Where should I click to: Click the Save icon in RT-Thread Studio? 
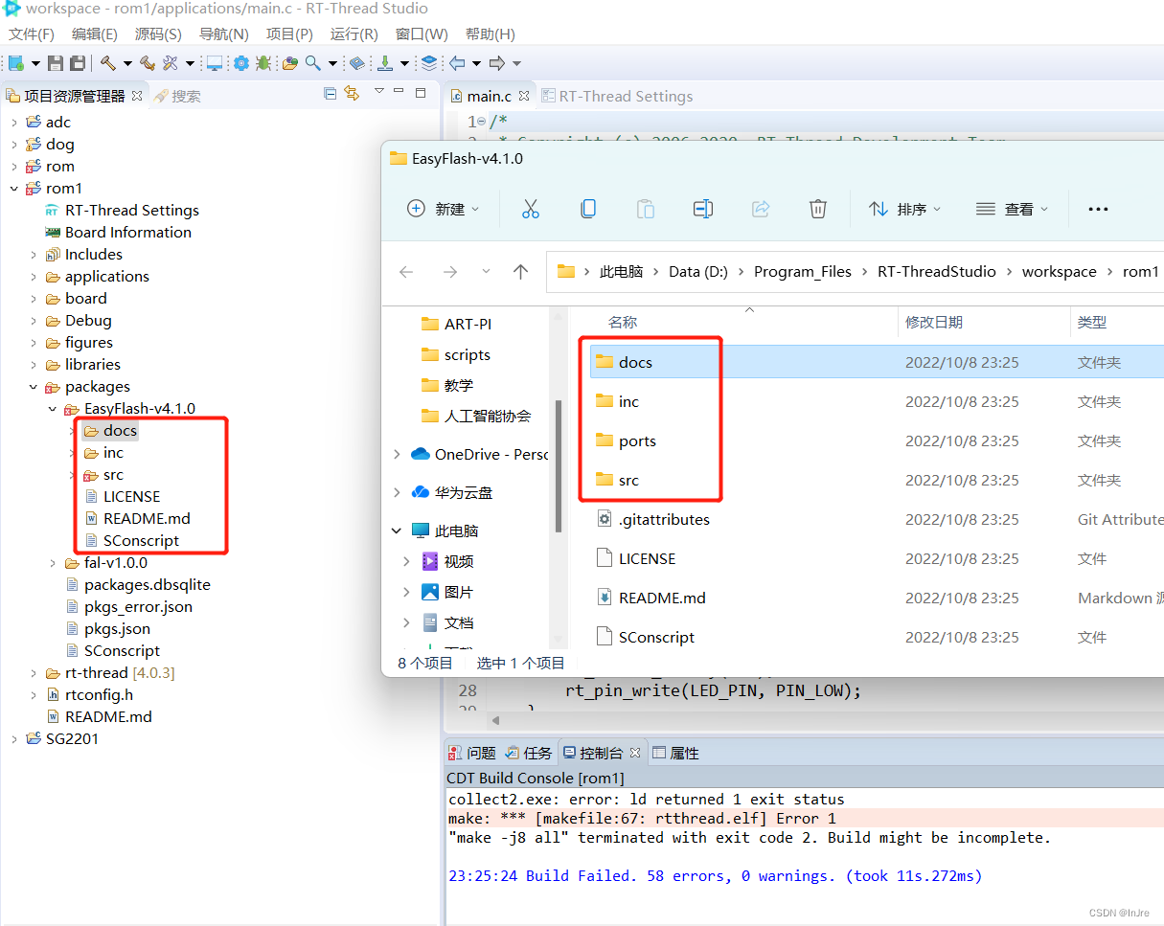pyautogui.click(x=56, y=63)
